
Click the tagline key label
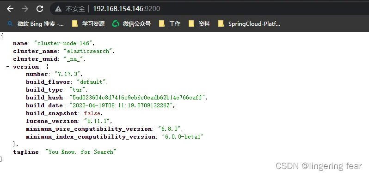coord(25,152)
